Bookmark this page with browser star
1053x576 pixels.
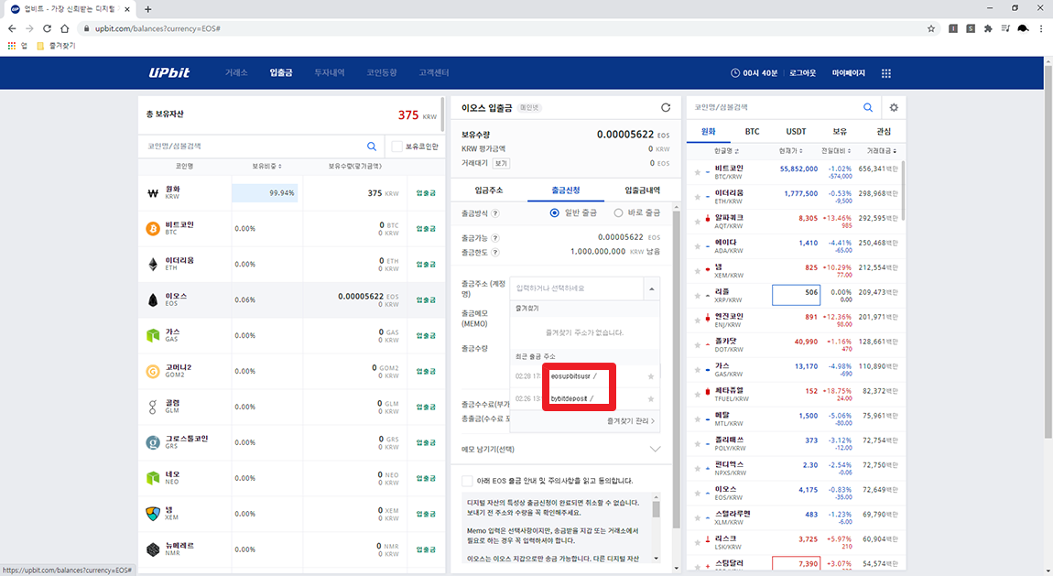(x=931, y=29)
